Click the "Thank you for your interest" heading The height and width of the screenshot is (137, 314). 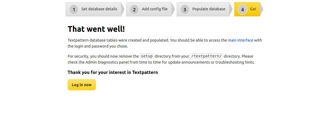113,72
